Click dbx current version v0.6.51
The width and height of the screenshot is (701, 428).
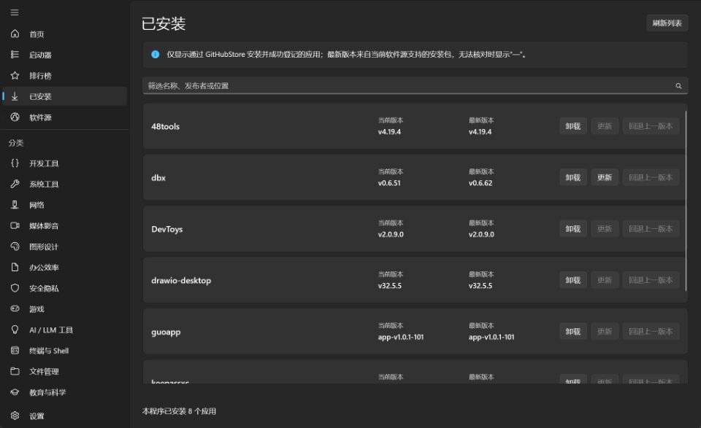pyautogui.click(x=389, y=183)
